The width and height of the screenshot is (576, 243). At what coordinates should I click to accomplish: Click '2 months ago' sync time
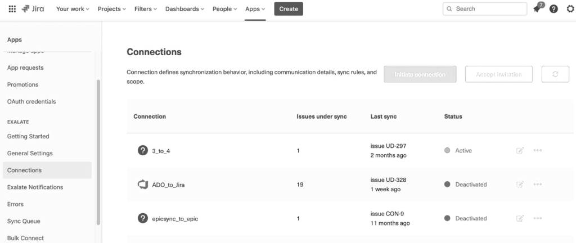pyautogui.click(x=388, y=155)
